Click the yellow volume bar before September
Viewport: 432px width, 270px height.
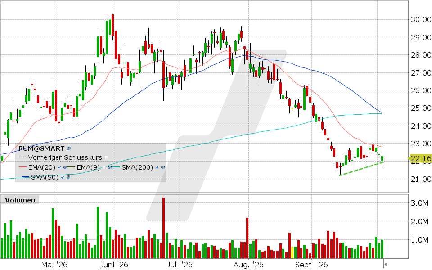pos(292,252)
